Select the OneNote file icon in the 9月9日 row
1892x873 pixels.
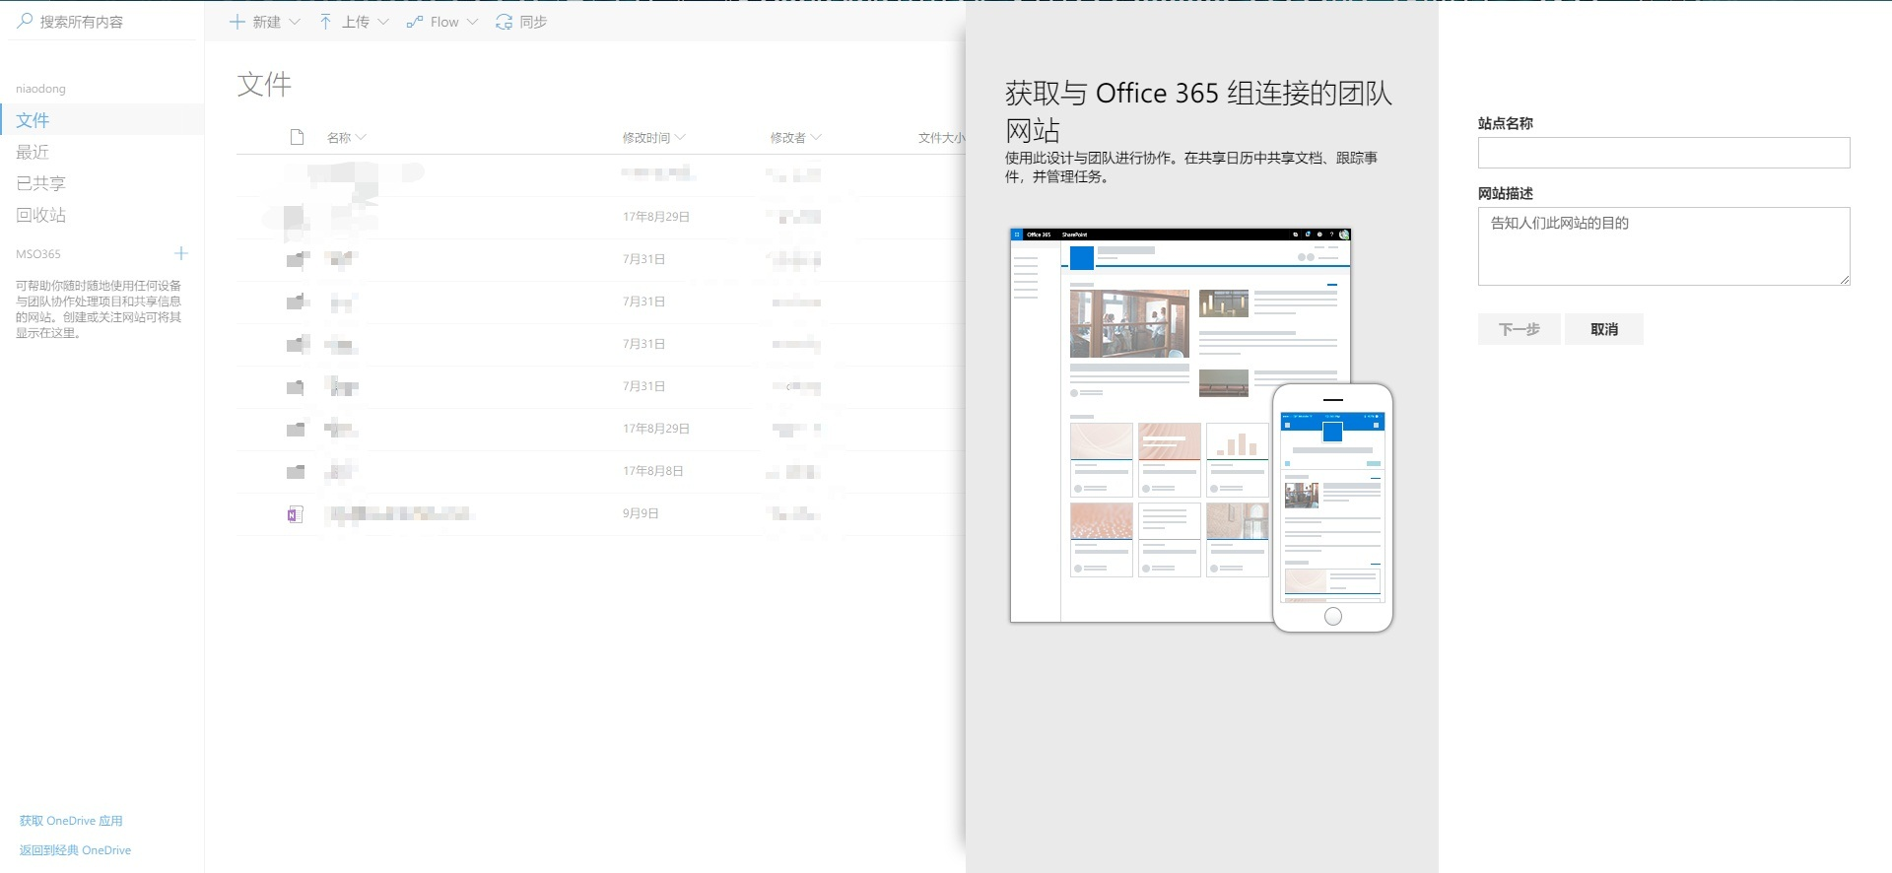(x=295, y=513)
